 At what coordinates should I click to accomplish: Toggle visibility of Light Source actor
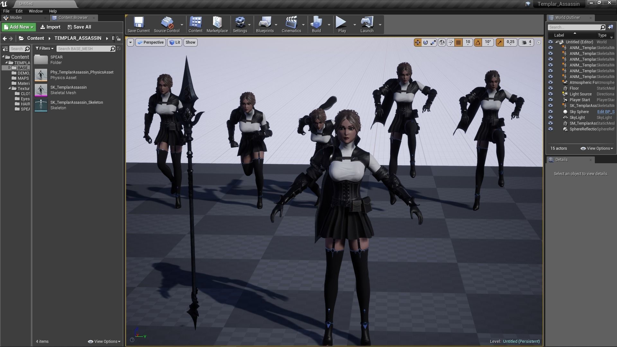550,94
